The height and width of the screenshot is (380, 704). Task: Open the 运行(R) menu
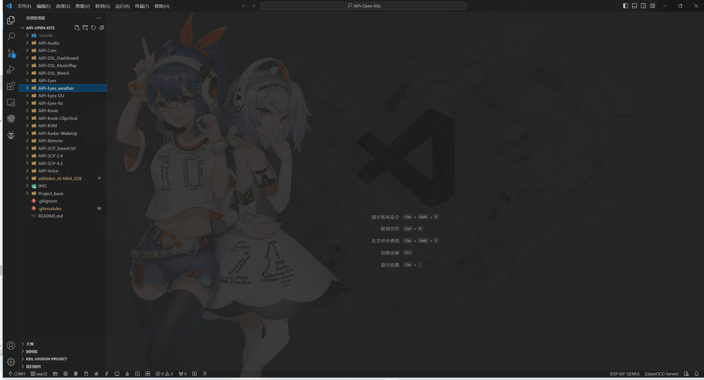click(x=122, y=6)
